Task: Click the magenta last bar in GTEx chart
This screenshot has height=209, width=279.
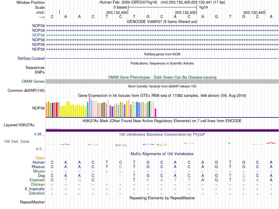Action: [156, 113]
